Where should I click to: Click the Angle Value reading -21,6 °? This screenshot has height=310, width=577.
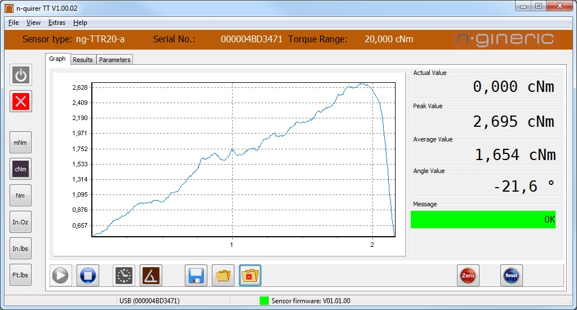click(x=523, y=187)
